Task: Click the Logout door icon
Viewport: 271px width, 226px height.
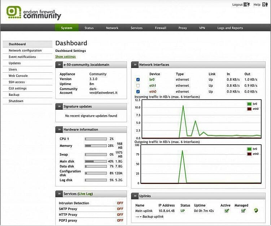Action: [247, 5]
